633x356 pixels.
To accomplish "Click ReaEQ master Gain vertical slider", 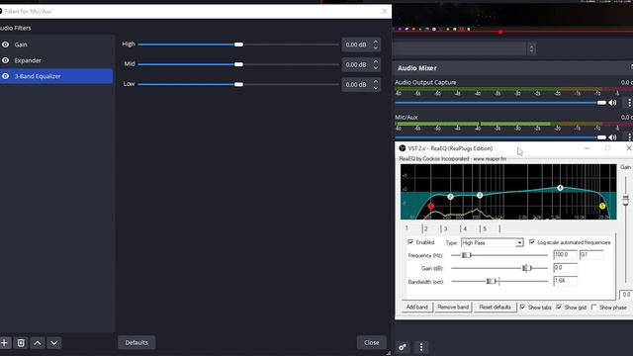I will click(625, 200).
